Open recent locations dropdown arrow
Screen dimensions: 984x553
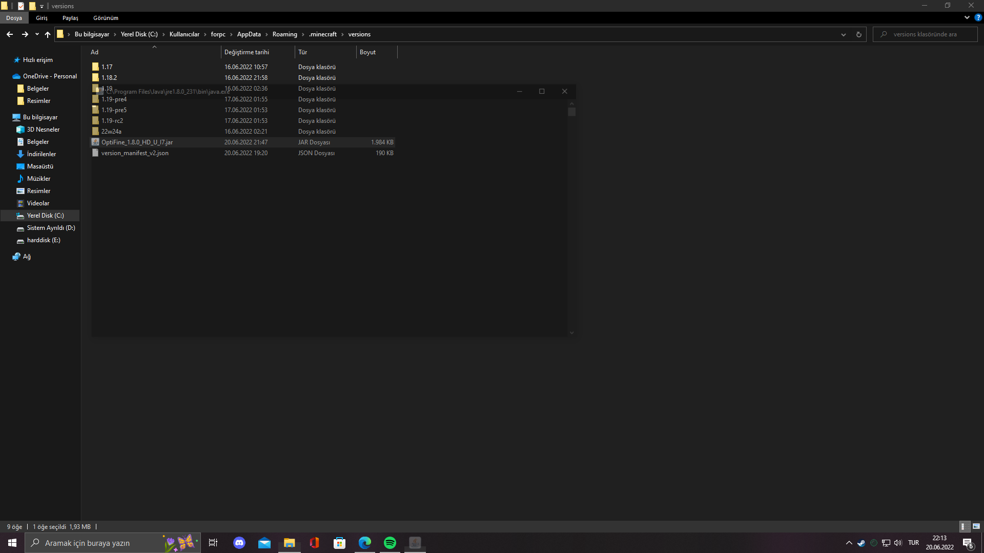point(37,34)
